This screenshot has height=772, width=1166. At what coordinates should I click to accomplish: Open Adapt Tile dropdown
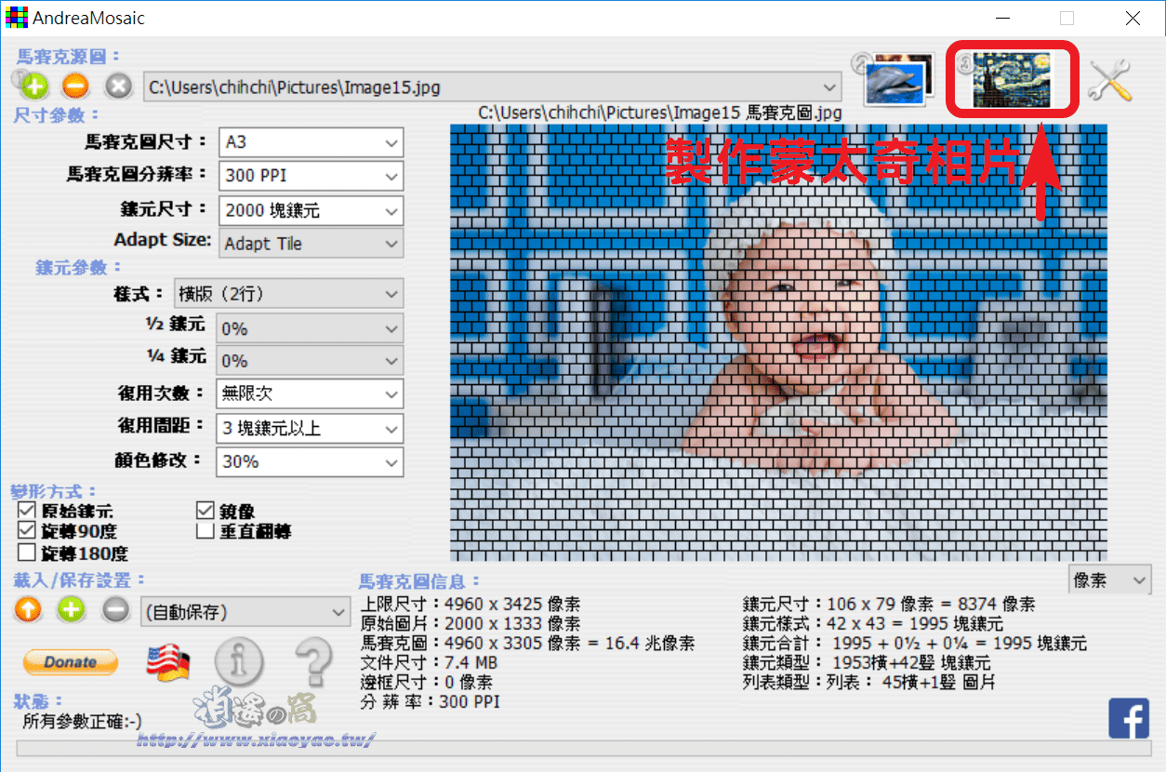(x=311, y=244)
